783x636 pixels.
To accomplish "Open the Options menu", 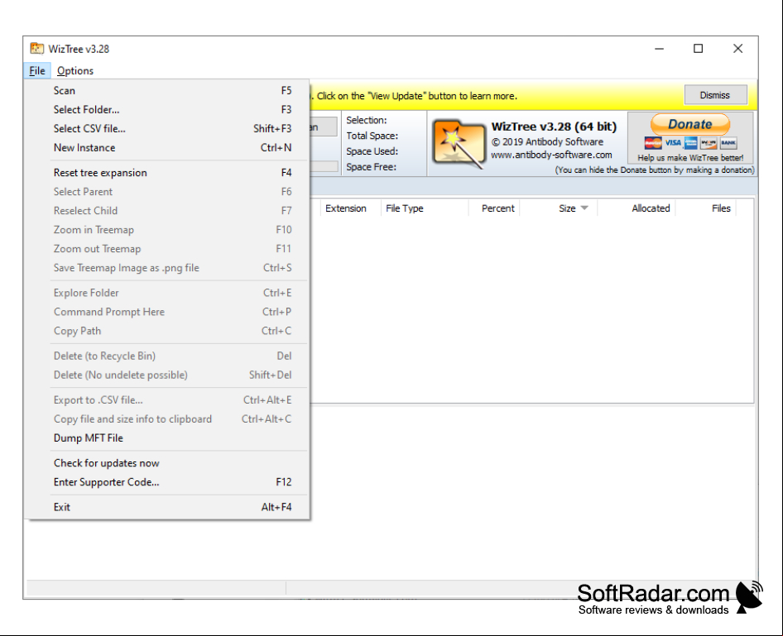I will pos(74,70).
